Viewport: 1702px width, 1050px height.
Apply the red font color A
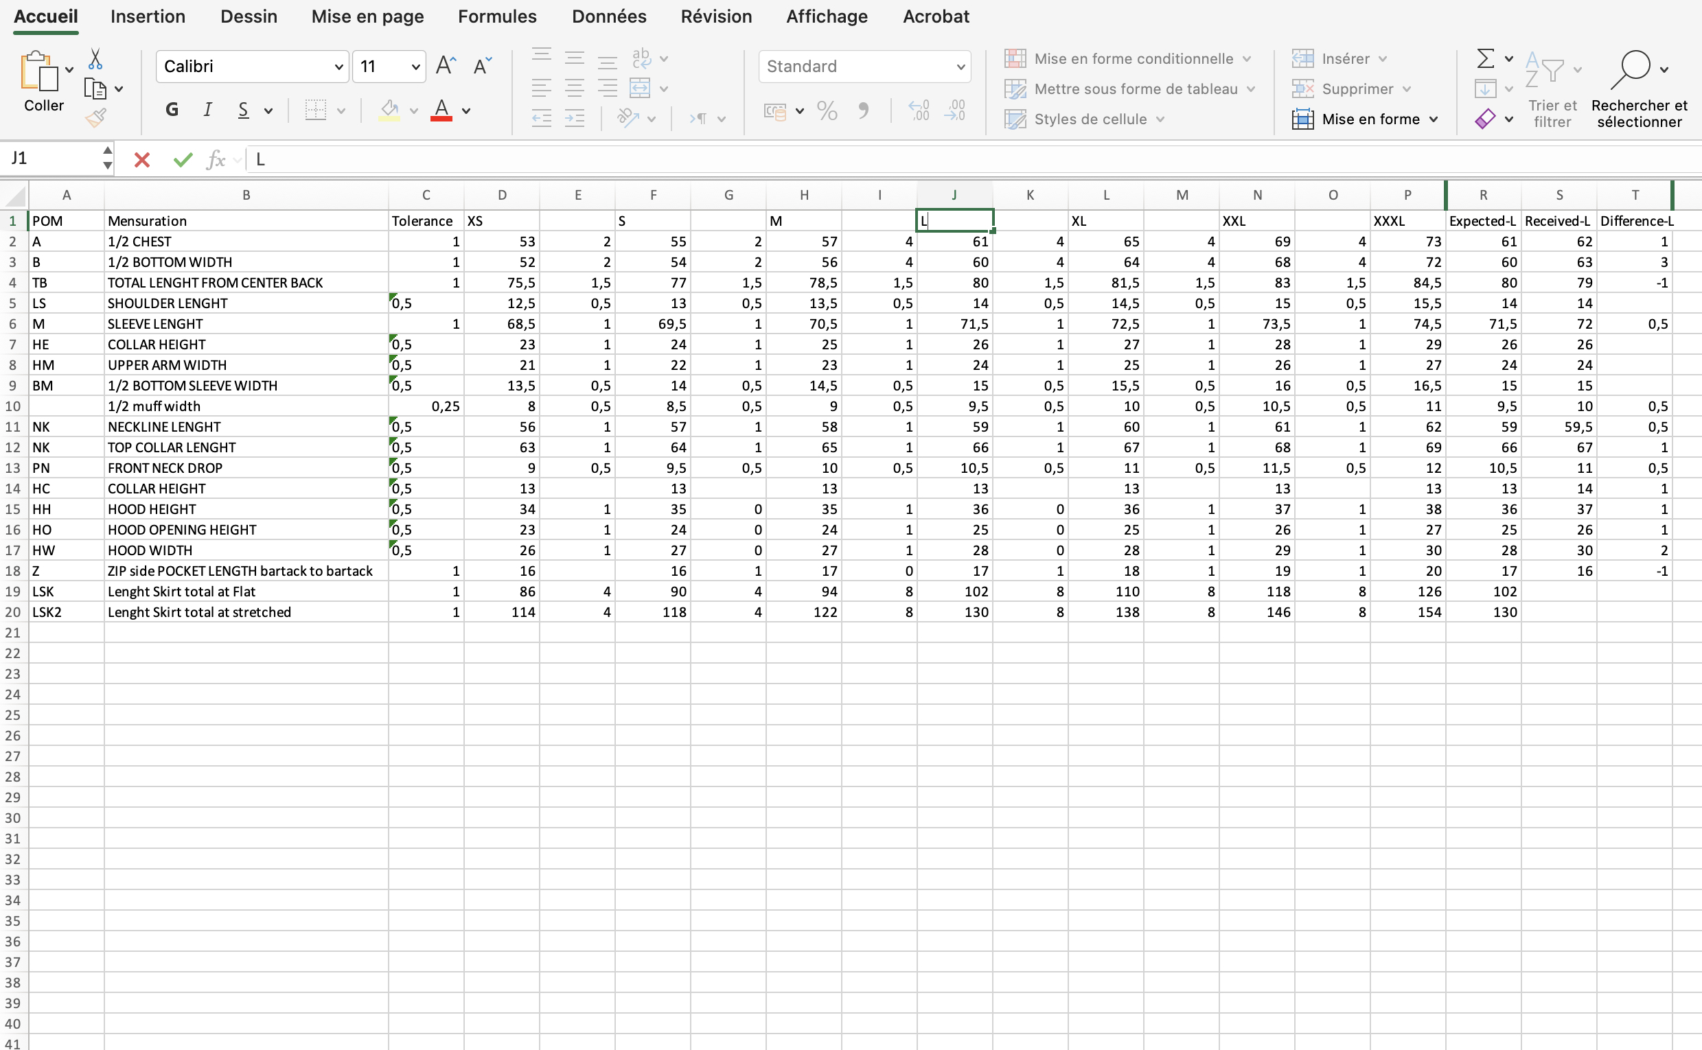point(441,110)
